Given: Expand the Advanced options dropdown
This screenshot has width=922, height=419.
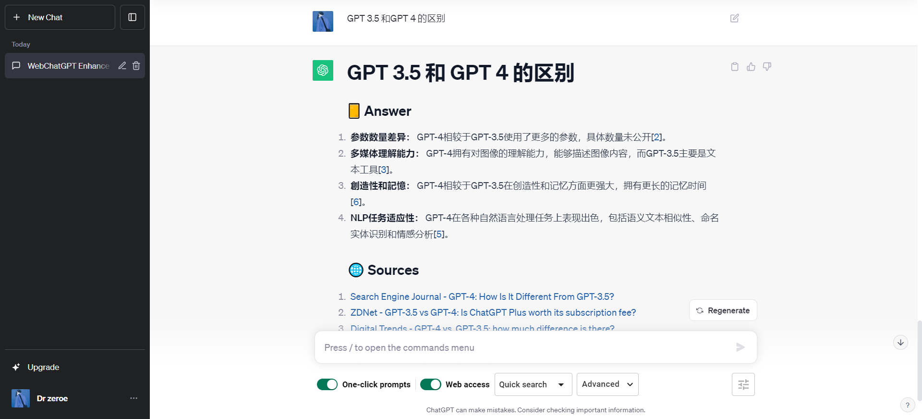Looking at the screenshot, I should coord(607,384).
